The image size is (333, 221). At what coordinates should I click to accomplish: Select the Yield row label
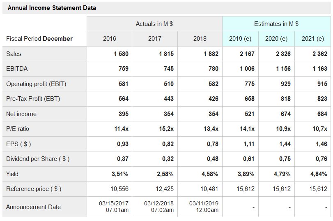(13, 174)
